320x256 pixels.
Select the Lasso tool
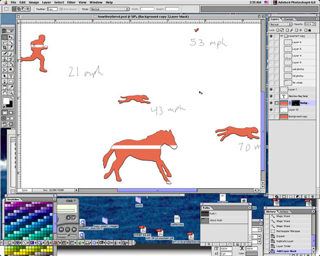(x=4, y=43)
